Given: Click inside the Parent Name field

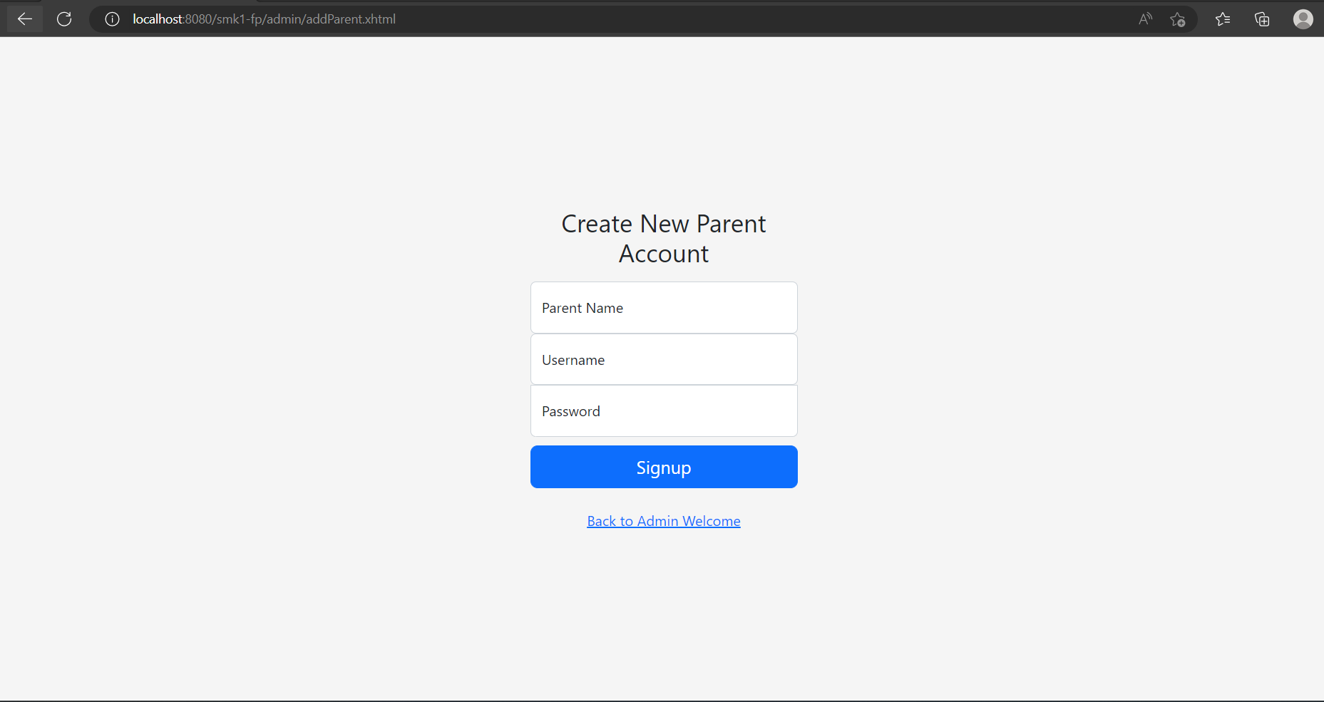Looking at the screenshot, I should coord(663,307).
